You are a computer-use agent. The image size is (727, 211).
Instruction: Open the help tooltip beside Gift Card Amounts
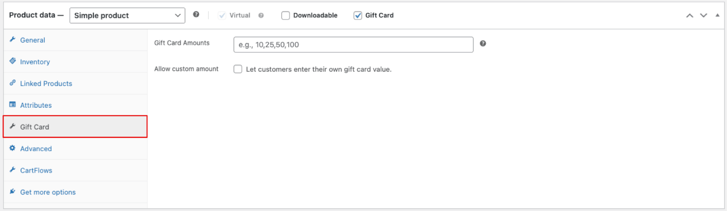tap(483, 44)
